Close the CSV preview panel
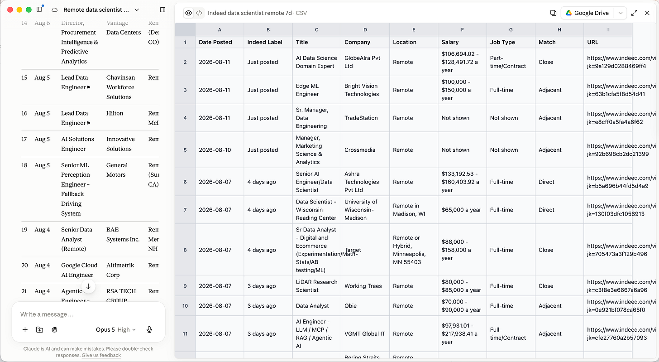Viewport: 659px width, 362px height. coord(648,13)
